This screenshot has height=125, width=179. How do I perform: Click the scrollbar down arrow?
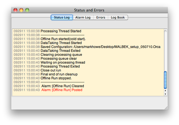tap(165, 94)
